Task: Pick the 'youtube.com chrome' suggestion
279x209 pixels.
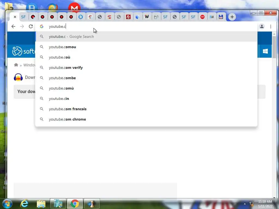Action: coord(146,119)
